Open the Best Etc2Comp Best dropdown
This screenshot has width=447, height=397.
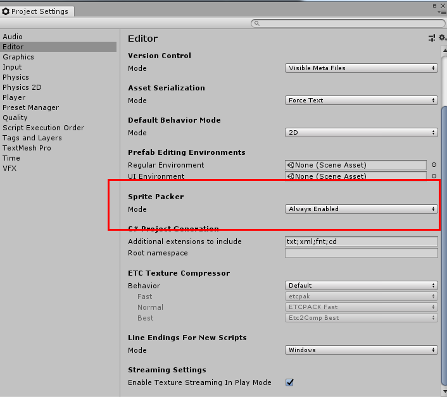pyautogui.click(x=361, y=318)
